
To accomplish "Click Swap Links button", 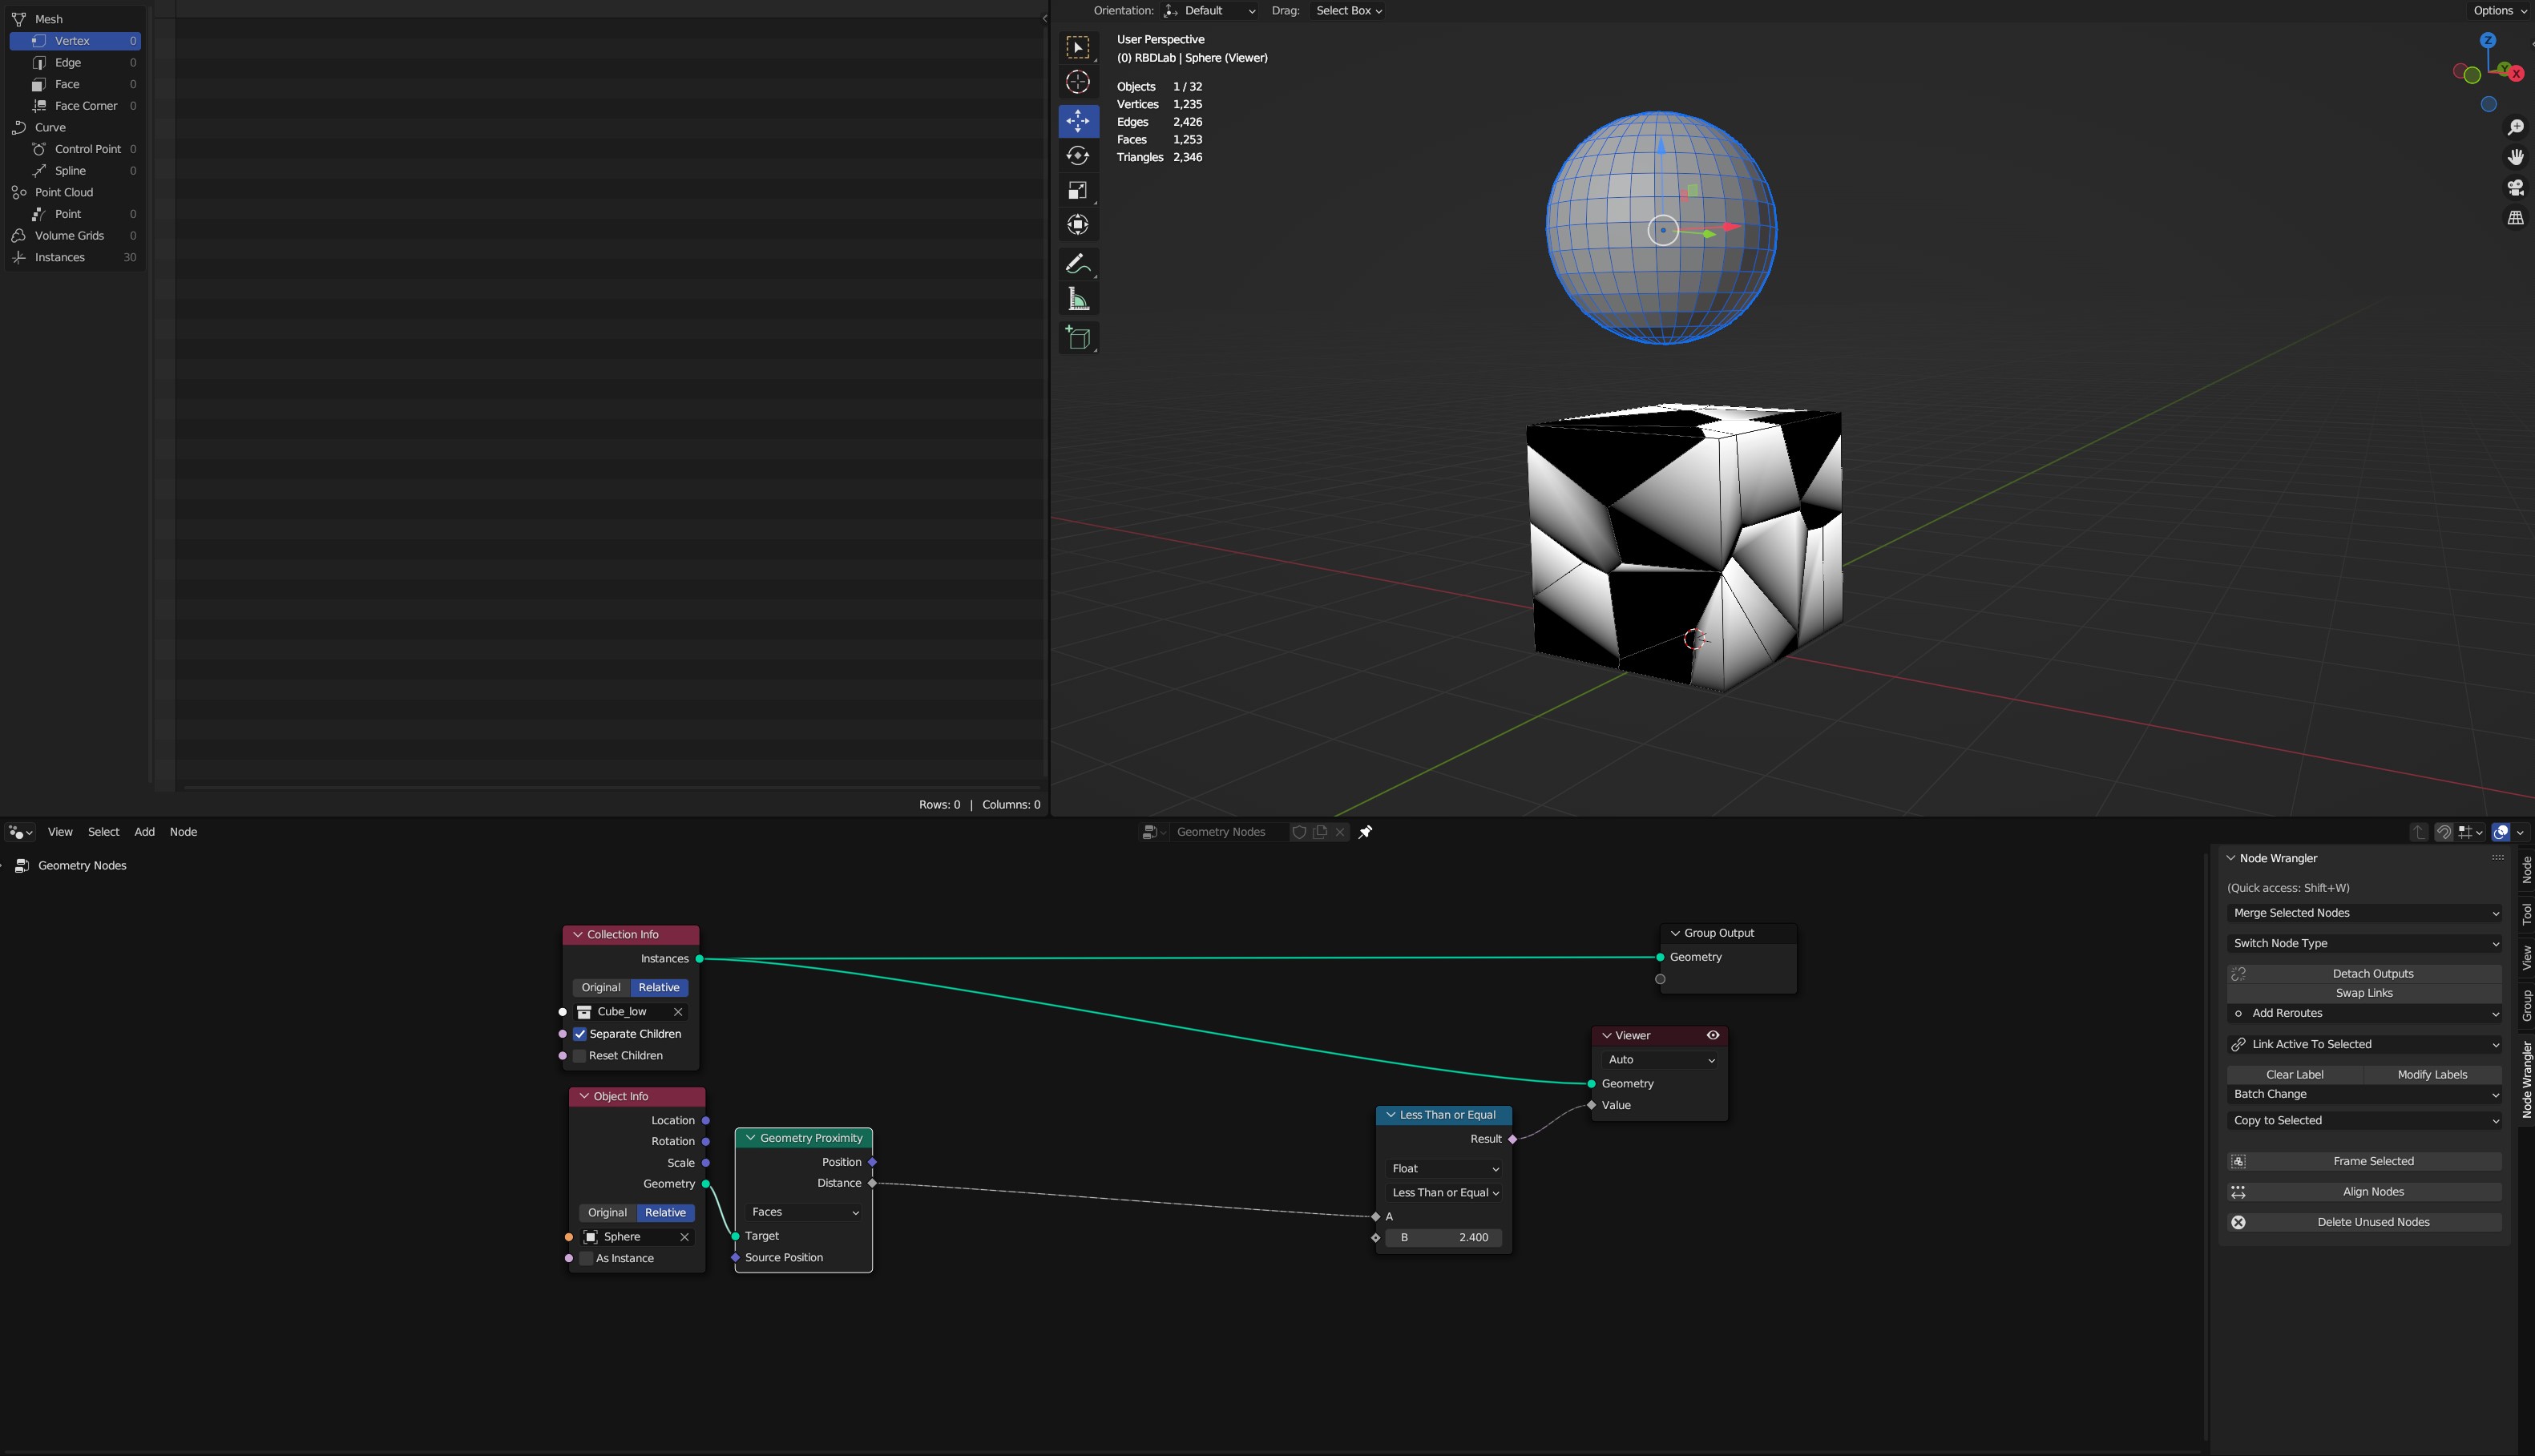I will pyautogui.click(x=2364, y=993).
